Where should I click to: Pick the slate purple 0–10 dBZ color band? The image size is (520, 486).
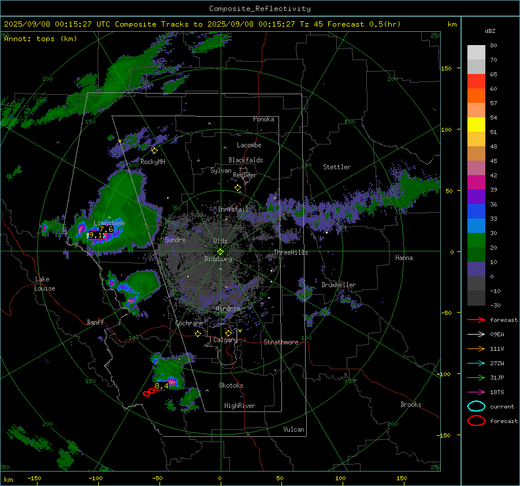click(476, 269)
